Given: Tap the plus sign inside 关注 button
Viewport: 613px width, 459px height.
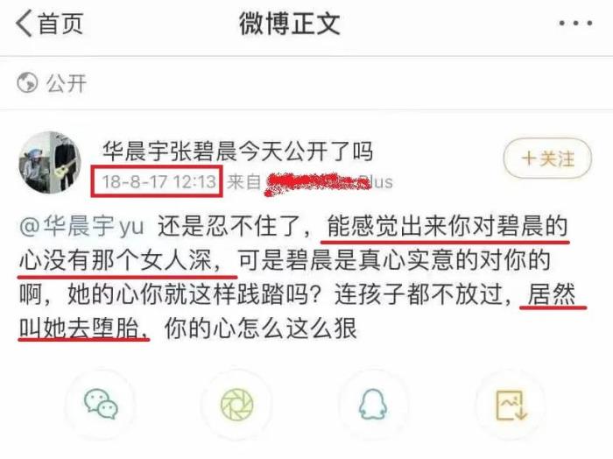Looking at the screenshot, I should [529, 159].
